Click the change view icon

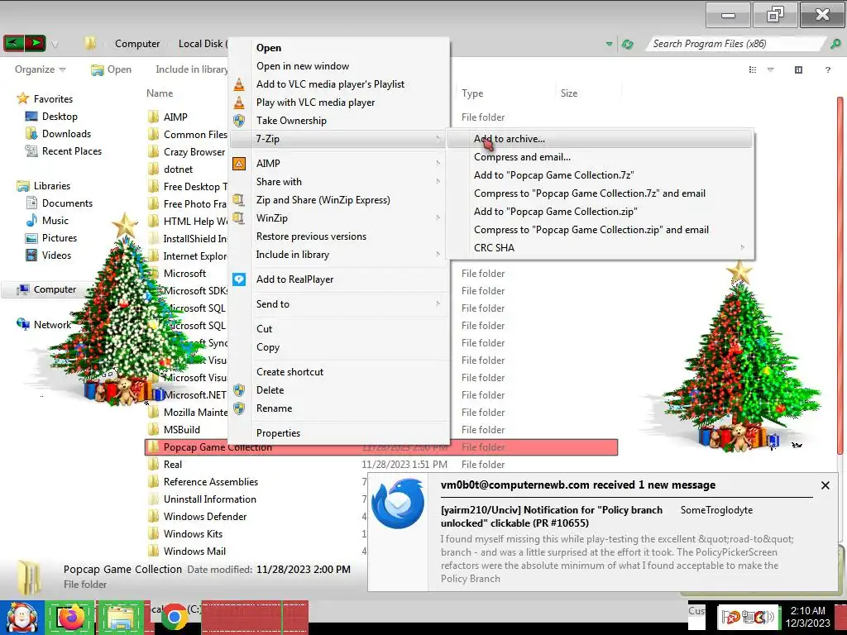pyautogui.click(x=753, y=69)
